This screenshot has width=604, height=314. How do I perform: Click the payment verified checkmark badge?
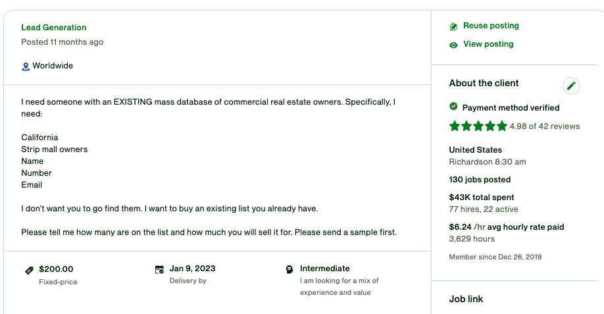[453, 107]
